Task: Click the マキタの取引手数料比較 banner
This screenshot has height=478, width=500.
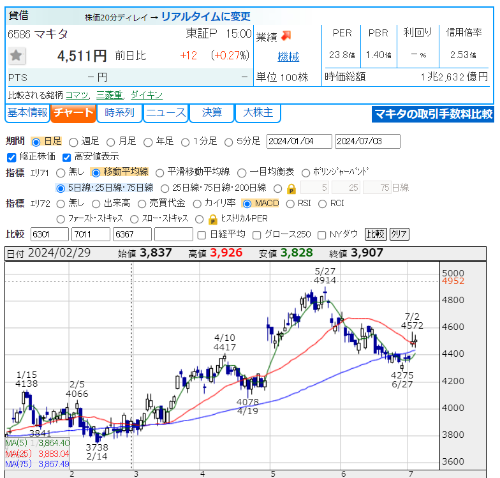Action: coord(432,114)
